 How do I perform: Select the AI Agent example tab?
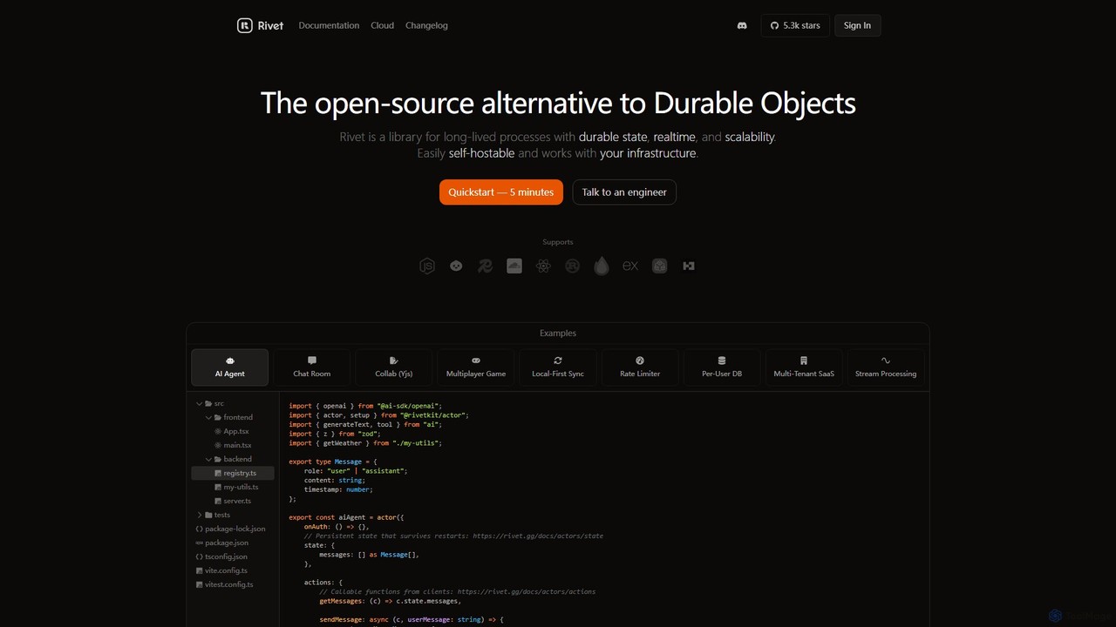coord(230,367)
